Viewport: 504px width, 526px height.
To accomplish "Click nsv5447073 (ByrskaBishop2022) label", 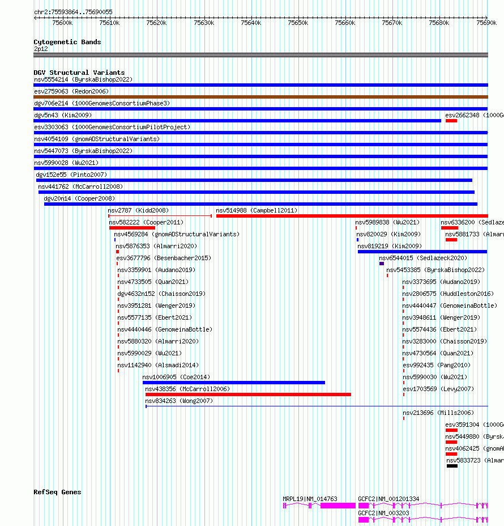I will pyautogui.click(x=83, y=151).
